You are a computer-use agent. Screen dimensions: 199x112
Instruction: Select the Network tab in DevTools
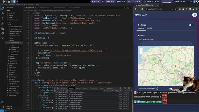pyautogui.click(x=85, y=88)
